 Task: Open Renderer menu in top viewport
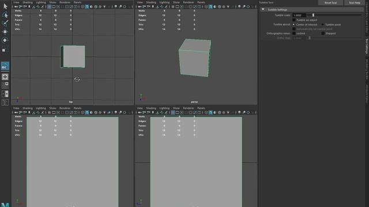click(x=65, y=2)
